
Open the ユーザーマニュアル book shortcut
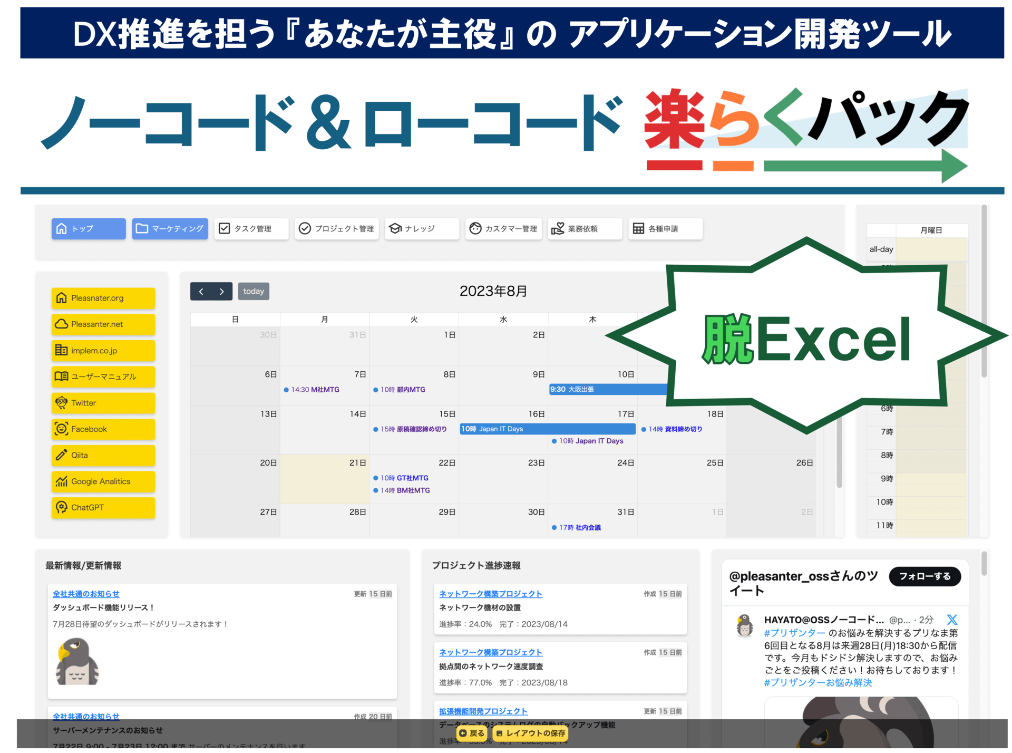click(103, 376)
